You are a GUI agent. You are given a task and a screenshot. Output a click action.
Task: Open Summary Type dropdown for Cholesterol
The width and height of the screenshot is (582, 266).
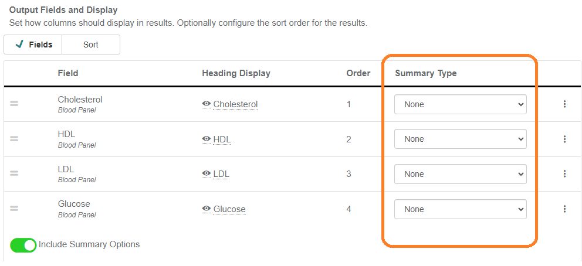click(x=461, y=104)
